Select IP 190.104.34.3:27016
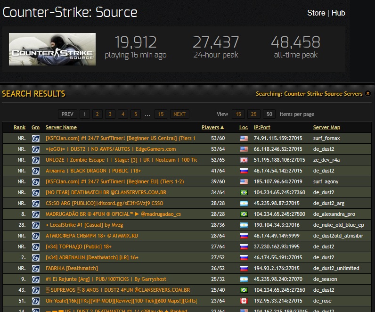 277,225
